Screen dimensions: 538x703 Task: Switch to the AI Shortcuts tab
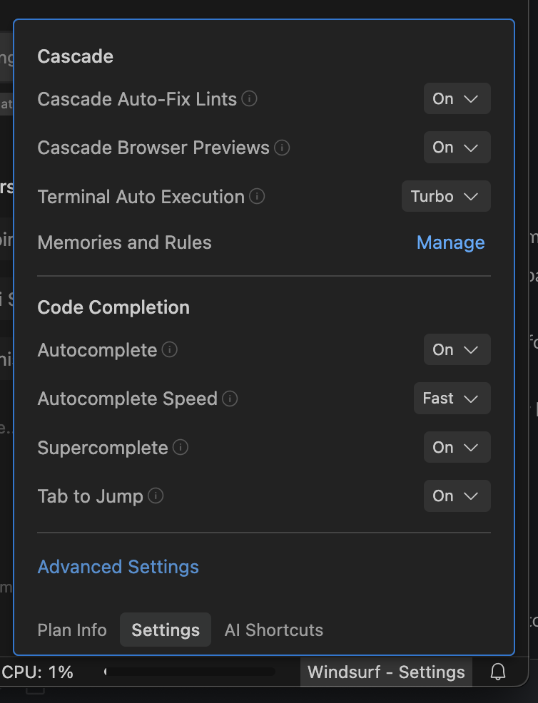tap(274, 630)
